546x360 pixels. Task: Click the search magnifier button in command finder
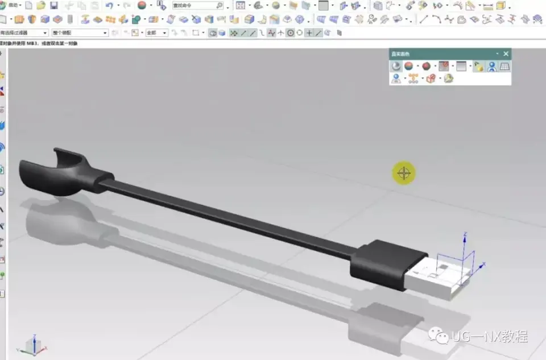tap(219, 5)
